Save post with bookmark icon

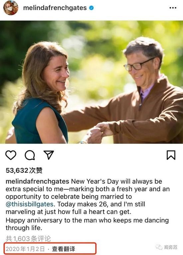click(x=171, y=155)
